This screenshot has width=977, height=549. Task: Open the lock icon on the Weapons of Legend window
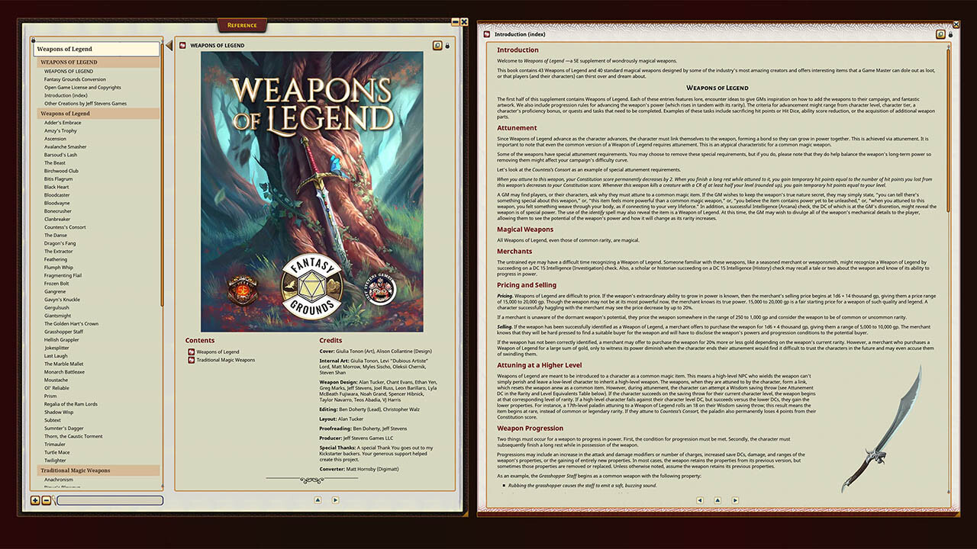click(449, 45)
